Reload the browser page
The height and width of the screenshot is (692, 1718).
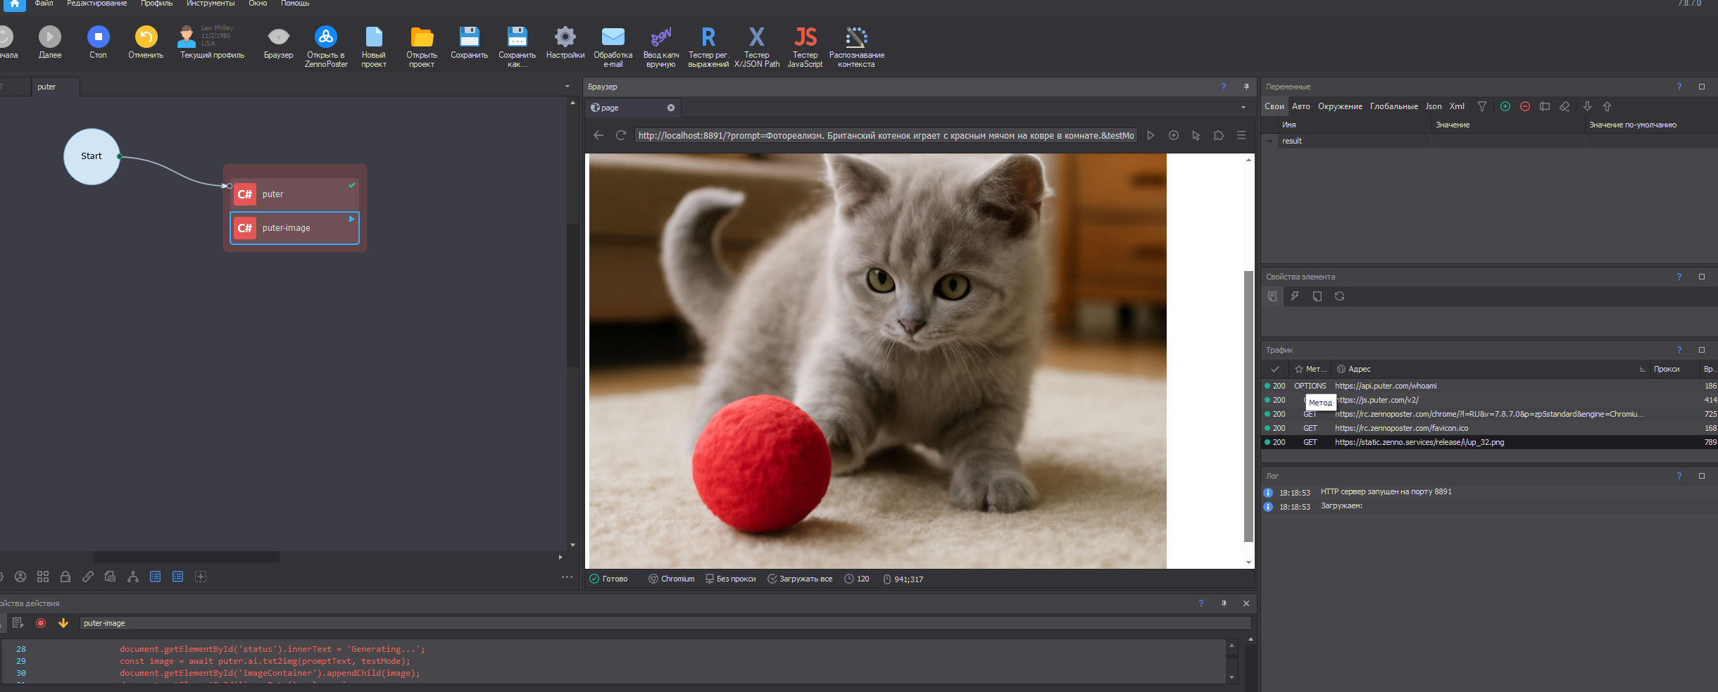621,135
